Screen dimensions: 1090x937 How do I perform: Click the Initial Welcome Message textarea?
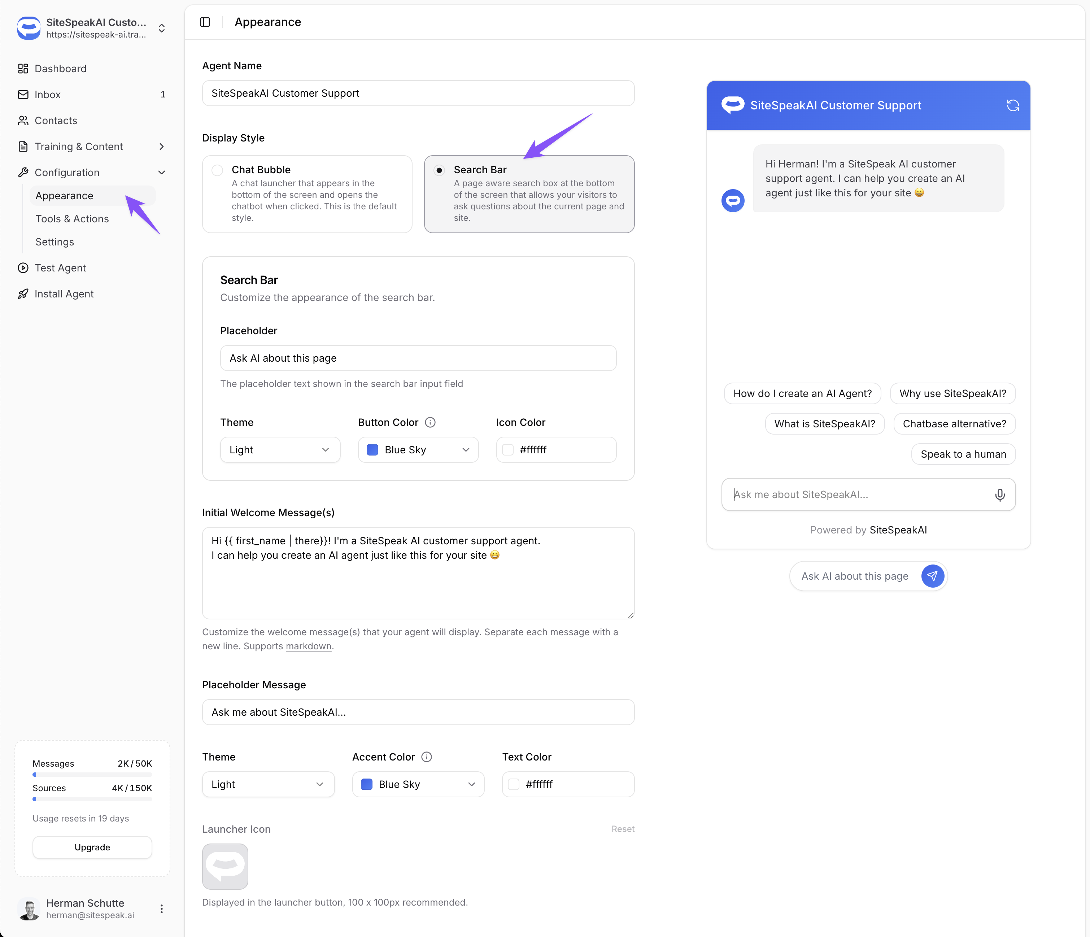coord(418,573)
